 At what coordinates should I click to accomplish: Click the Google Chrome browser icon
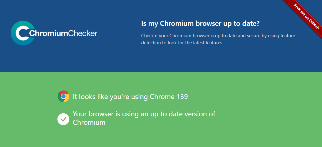click(63, 96)
